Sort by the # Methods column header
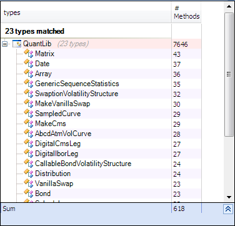 pos(186,12)
